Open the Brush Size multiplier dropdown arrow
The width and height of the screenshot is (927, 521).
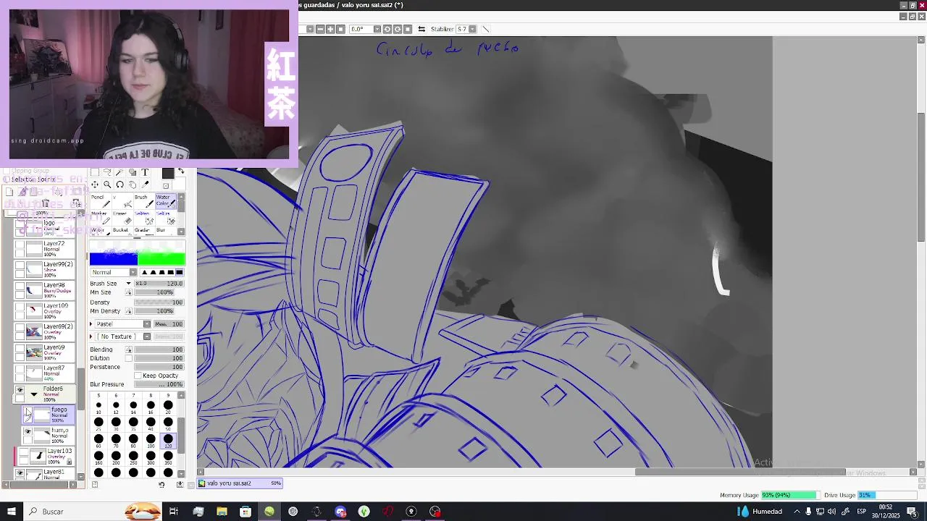point(129,284)
